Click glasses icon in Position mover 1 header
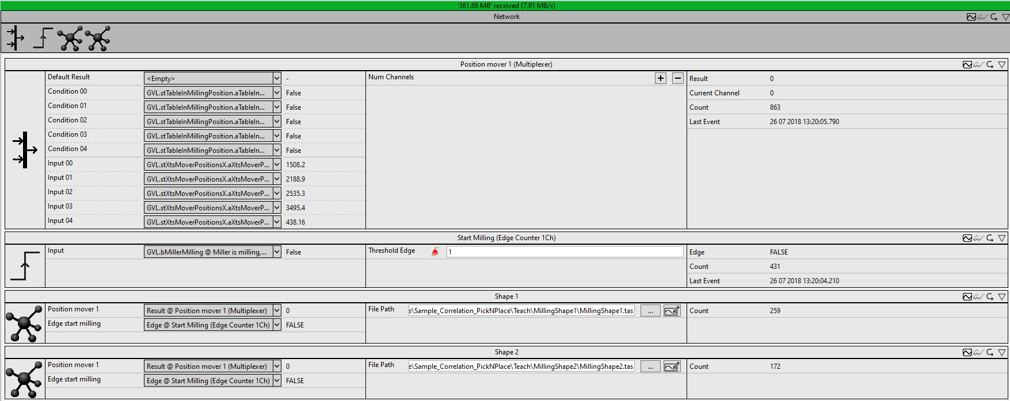This screenshot has width=1010, height=401. tap(978, 64)
